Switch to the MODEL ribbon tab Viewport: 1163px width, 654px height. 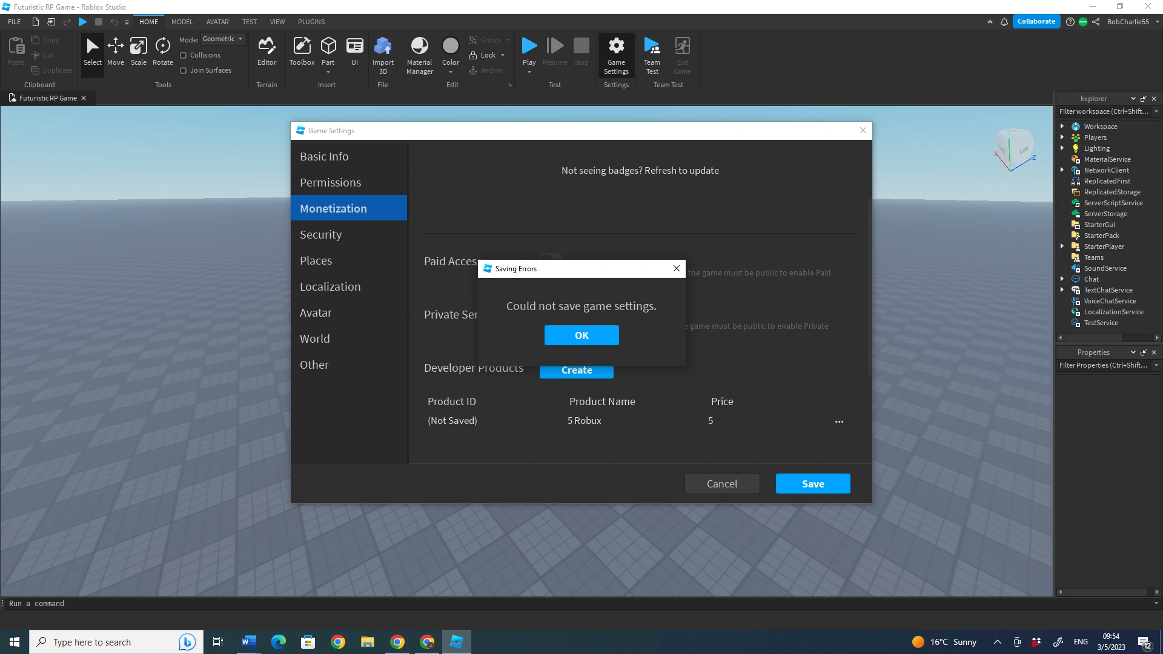(x=182, y=22)
